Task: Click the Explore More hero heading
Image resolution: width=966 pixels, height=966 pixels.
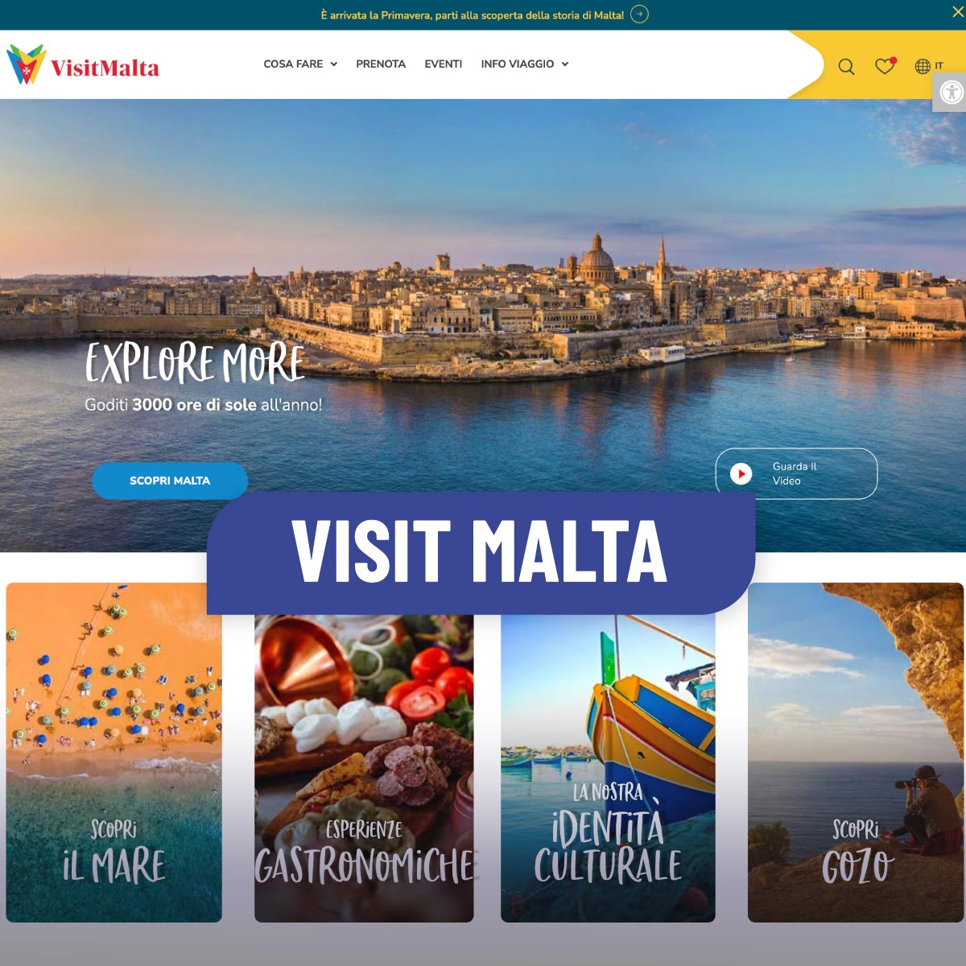Action: coord(196,363)
